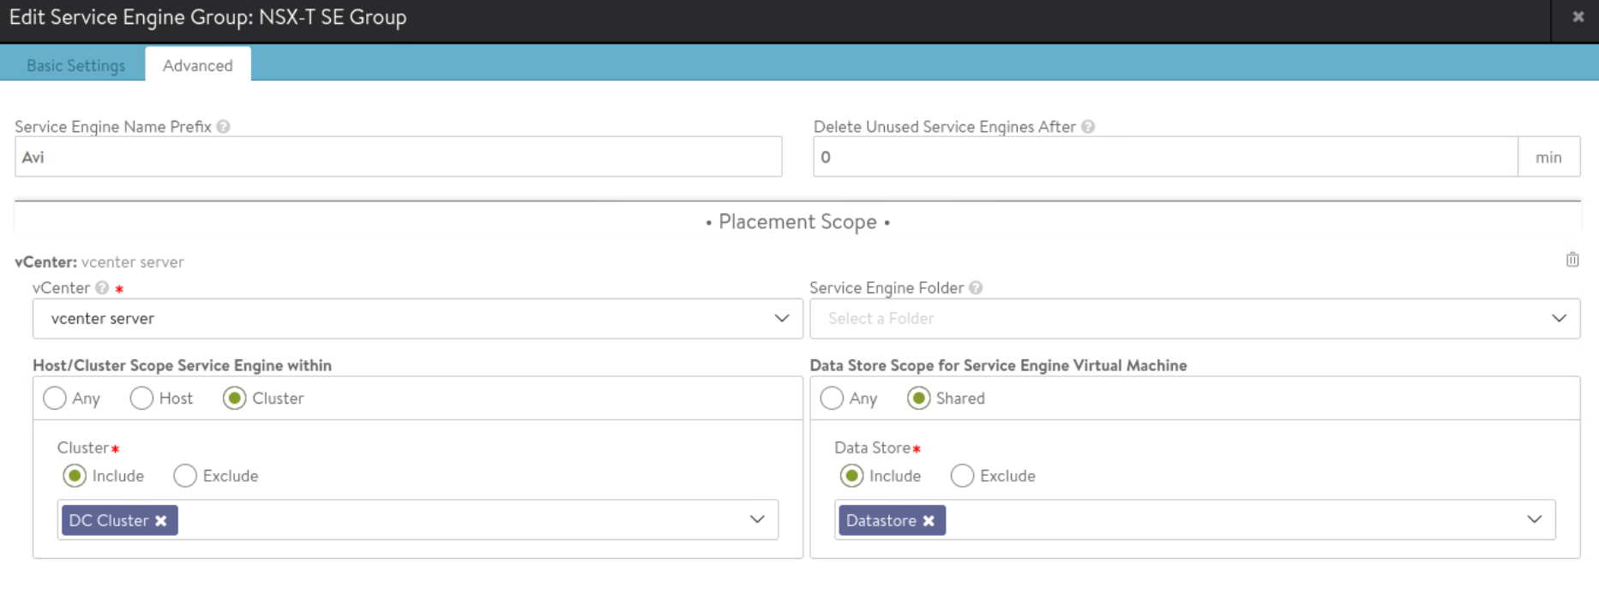Open the Cluster selection dropdown arrow
1599x600 pixels.
point(757,519)
